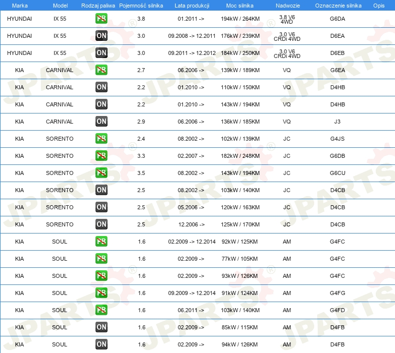
Task: Click the petrol icon in Soul G4FG row
Action: pos(101,293)
